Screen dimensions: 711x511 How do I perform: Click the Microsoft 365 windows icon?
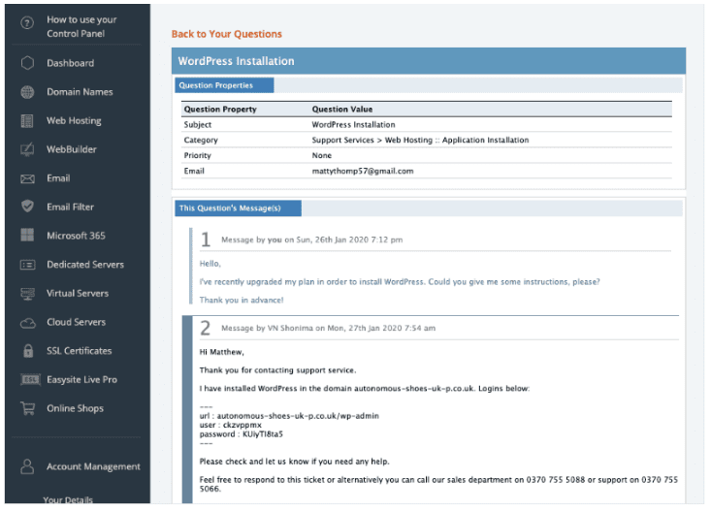(x=27, y=236)
